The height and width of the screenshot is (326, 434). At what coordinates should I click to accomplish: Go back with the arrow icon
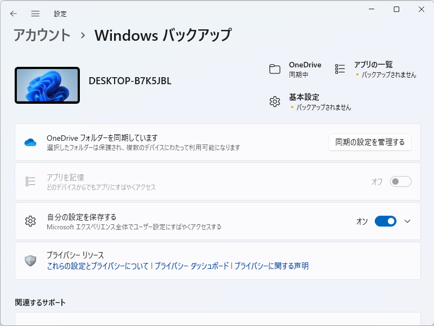click(13, 14)
